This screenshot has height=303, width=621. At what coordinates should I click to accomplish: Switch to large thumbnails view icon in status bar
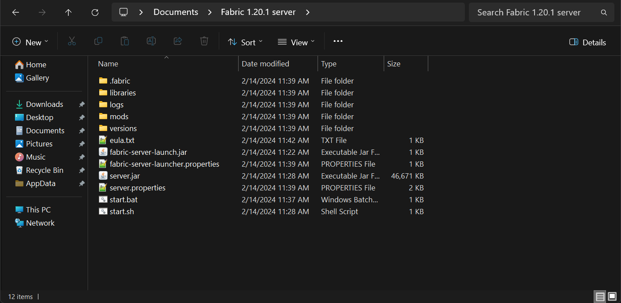click(x=612, y=297)
